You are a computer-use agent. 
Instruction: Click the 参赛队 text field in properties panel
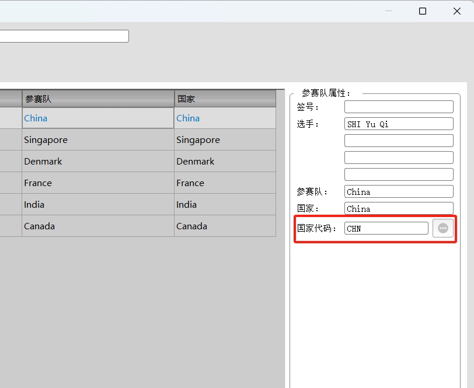tap(399, 191)
